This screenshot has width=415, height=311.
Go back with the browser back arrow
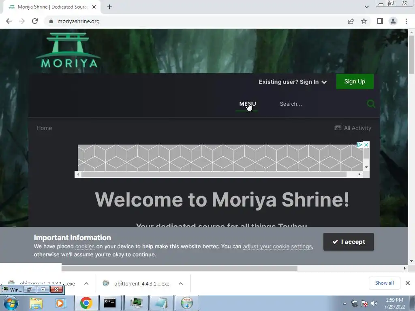tap(9, 21)
